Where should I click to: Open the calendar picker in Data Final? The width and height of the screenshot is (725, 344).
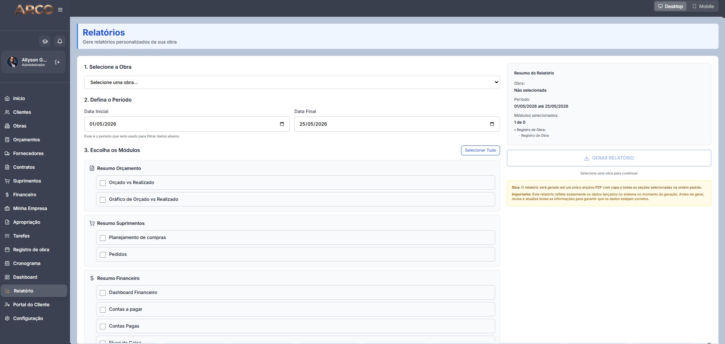click(x=492, y=124)
